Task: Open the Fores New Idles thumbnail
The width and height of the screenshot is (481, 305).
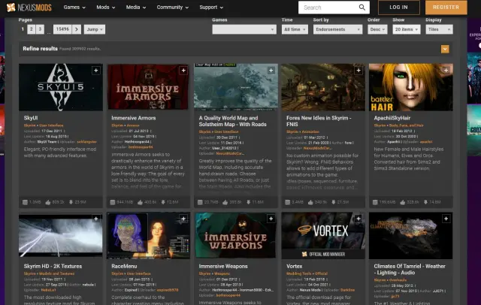Action: pos(323,87)
